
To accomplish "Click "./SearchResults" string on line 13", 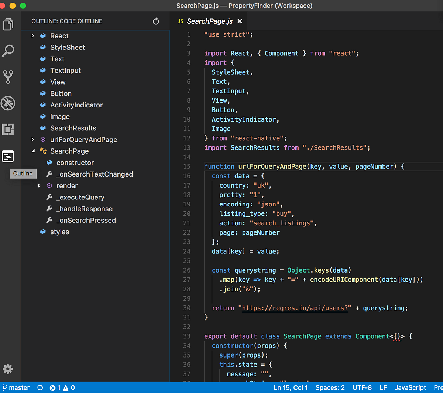I will click(x=334, y=148).
